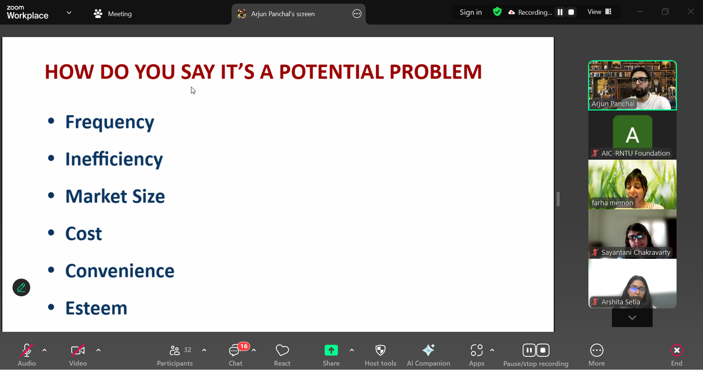This screenshot has width=703, height=370.
Task: End the meeting
Action: [676, 355]
